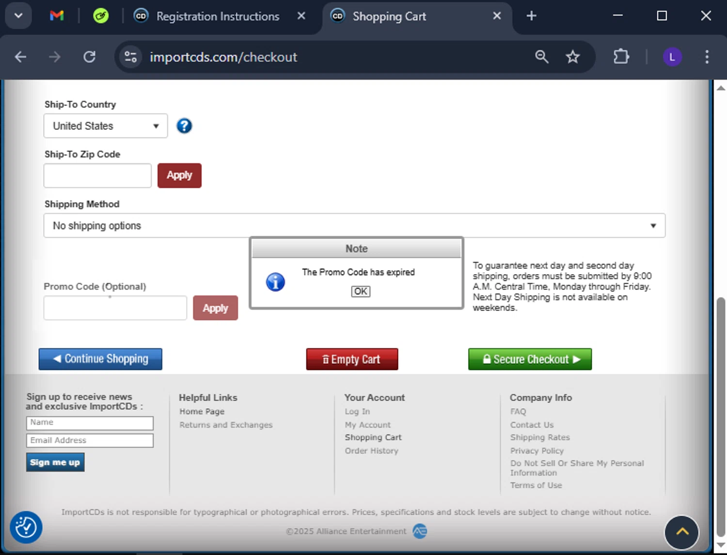View site information icon in address bar
Screen dimensions: 727x555
(130, 57)
